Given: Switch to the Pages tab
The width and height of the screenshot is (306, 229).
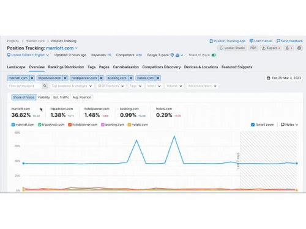Looking at the screenshot, I should point(104,67).
